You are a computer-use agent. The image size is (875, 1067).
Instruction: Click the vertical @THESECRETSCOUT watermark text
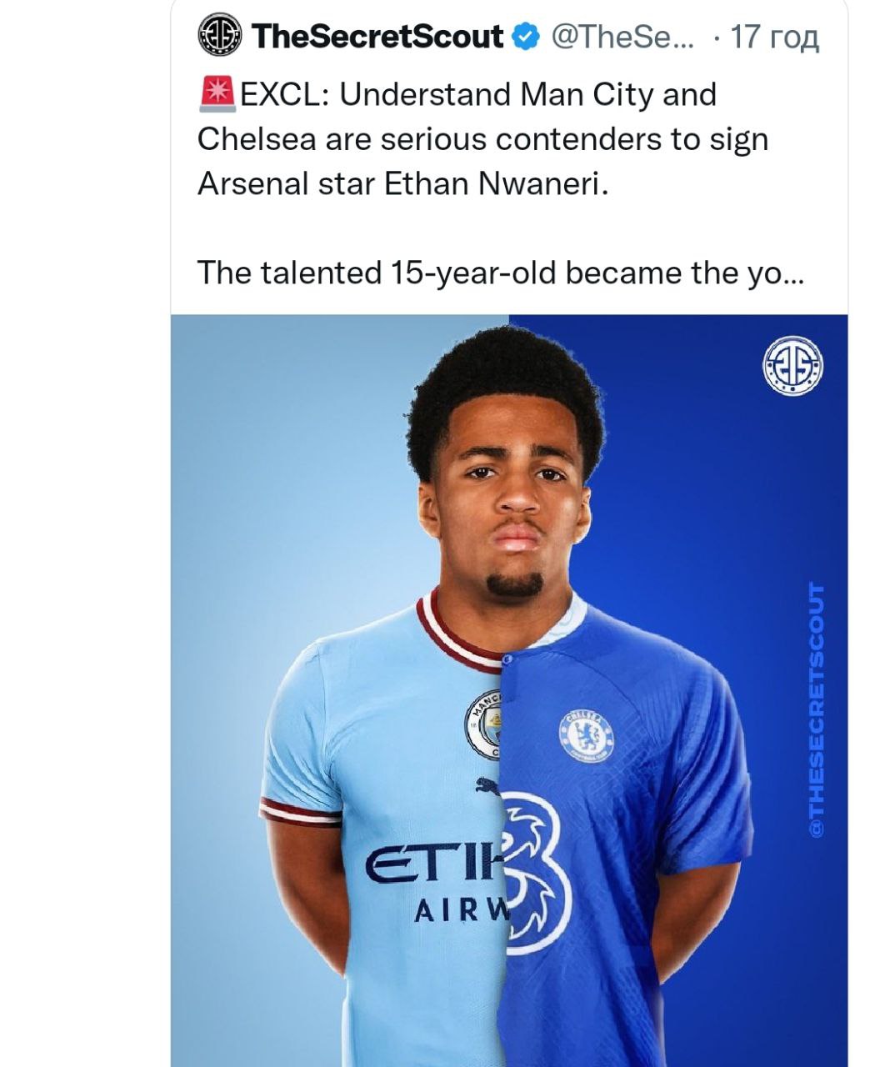[x=817, y=709]
